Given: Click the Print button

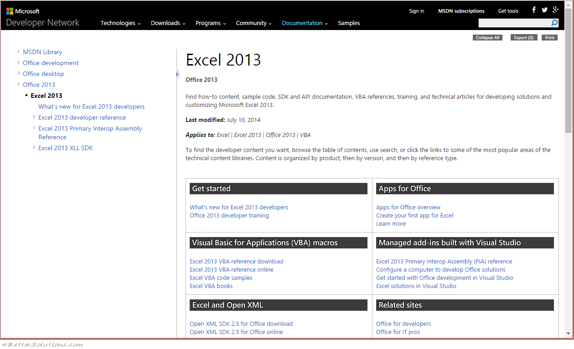Looking at the screenshot, I should pos(550,38).
